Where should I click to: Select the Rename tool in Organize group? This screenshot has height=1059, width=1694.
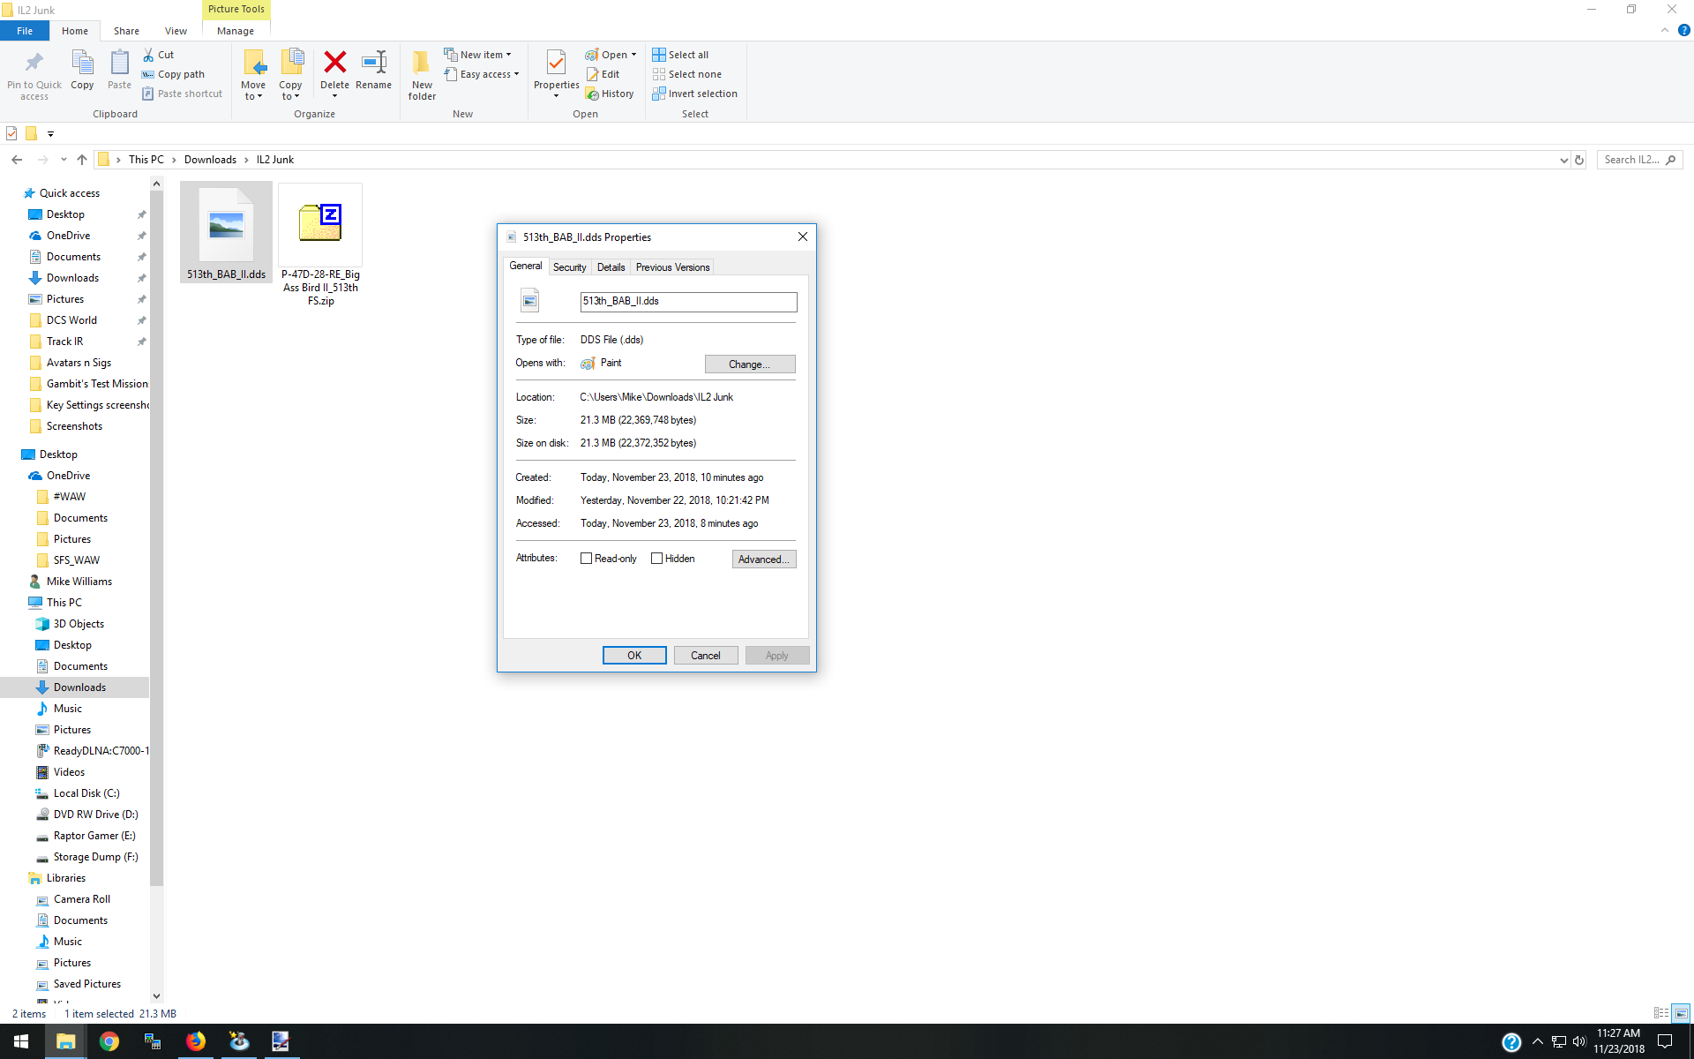coord(373,71)
